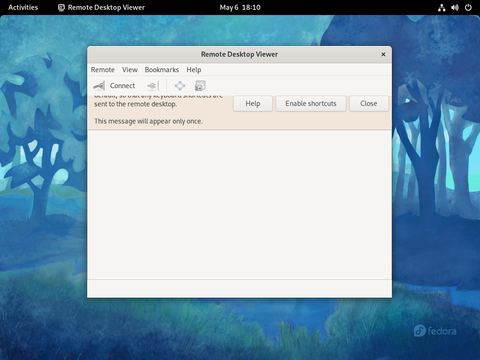Click the Connect plug icon in toolbar

(99, 86)
